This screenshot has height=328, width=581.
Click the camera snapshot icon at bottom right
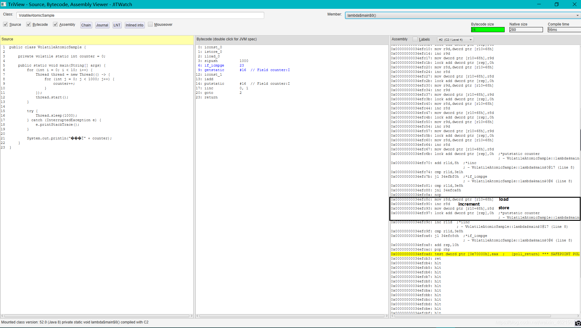pyautogui.click(x=578, y=323)
